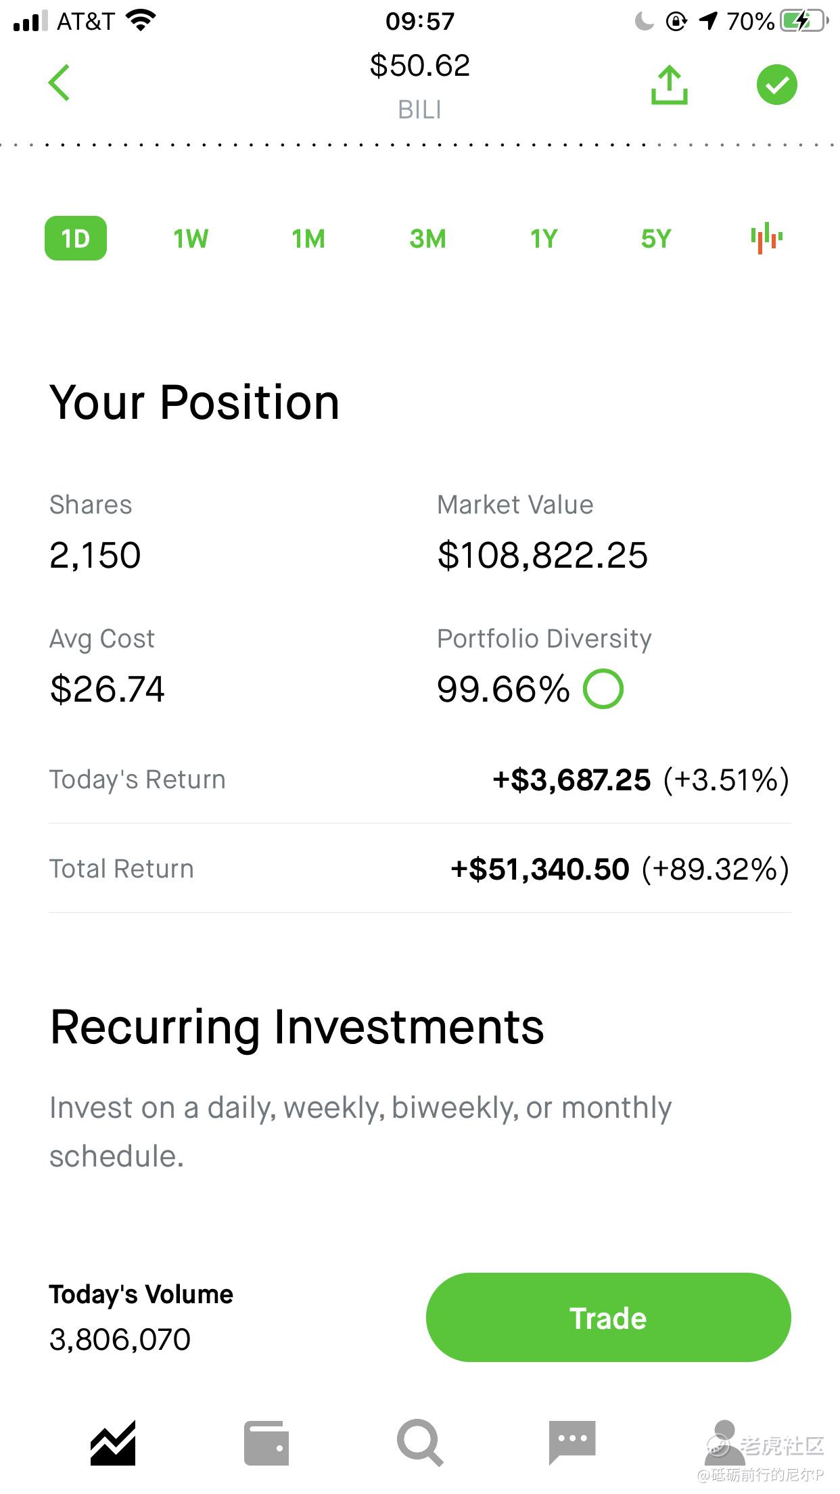Viewport: 840px width, 1494px height.
Task: Select the 1D chart range
Action: click(76, 238)
